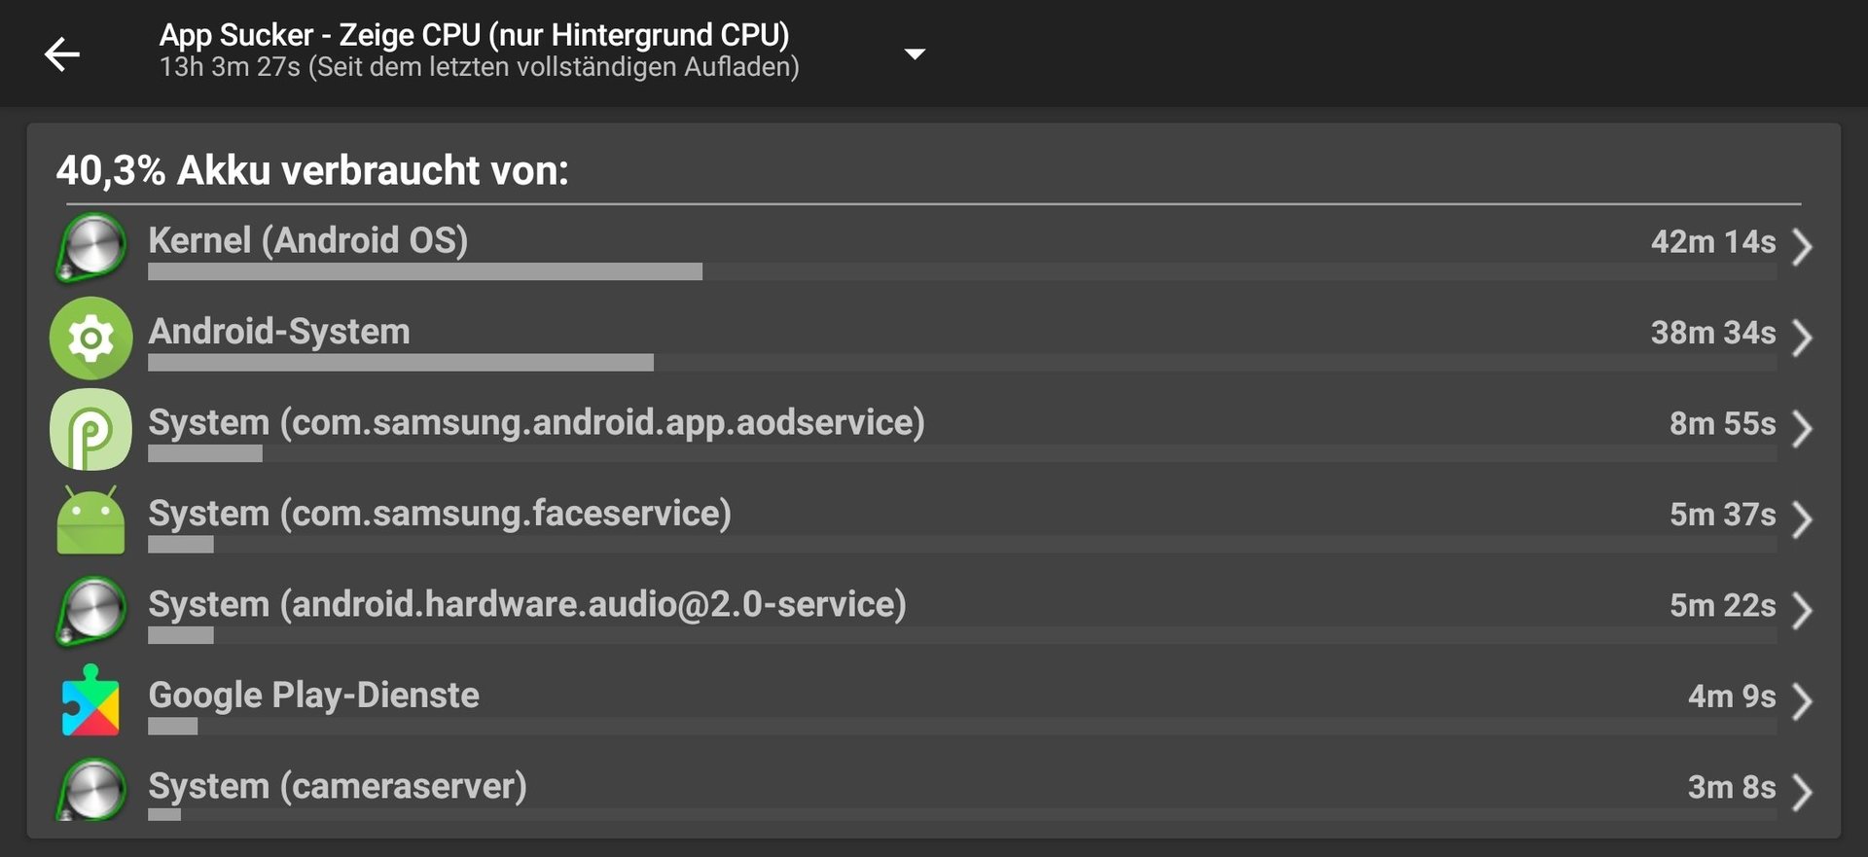Open Google Play-Dienste details chevron

1802,701
